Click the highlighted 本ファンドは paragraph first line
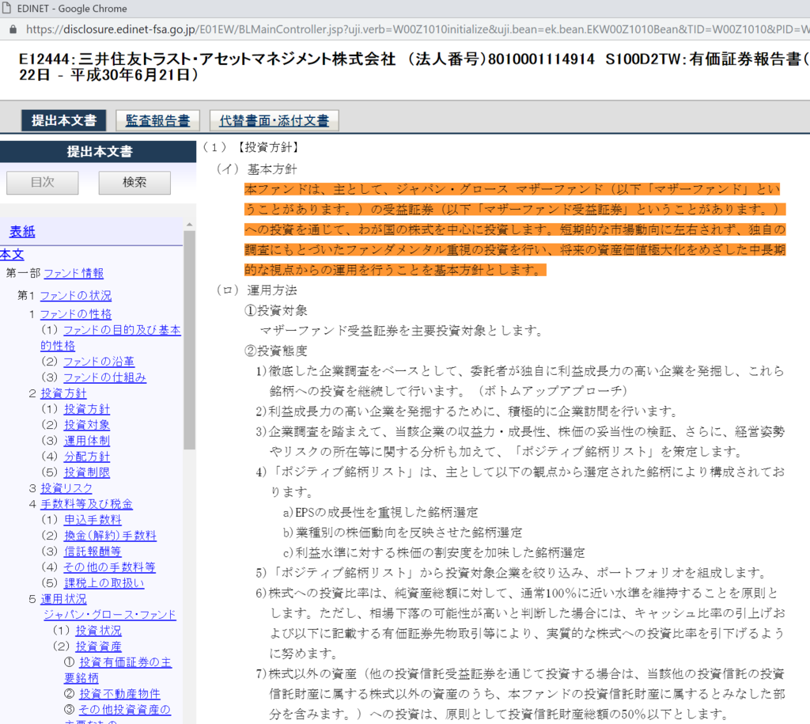 point(512,189)
